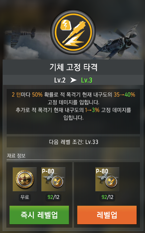
Task: Click the 1→3% bonus damage text
Action: pyautogui.click(x=92, y=110)
